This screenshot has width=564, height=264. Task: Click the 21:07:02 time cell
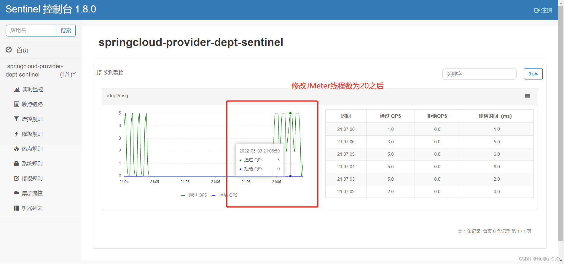click(346, 191)
